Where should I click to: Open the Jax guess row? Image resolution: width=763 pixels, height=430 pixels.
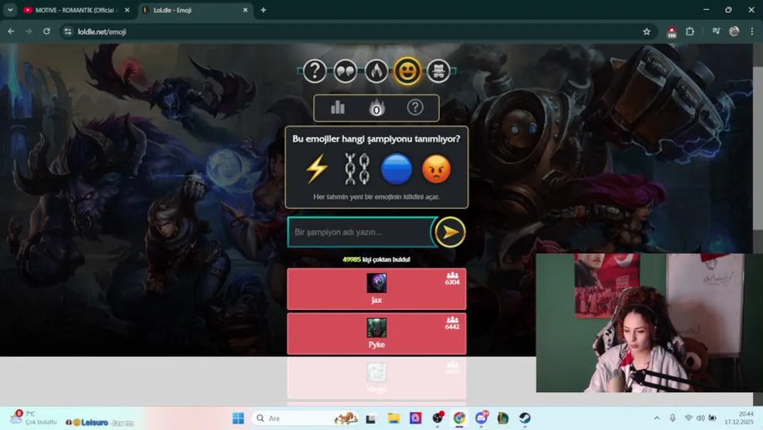[x=377, y=289]
